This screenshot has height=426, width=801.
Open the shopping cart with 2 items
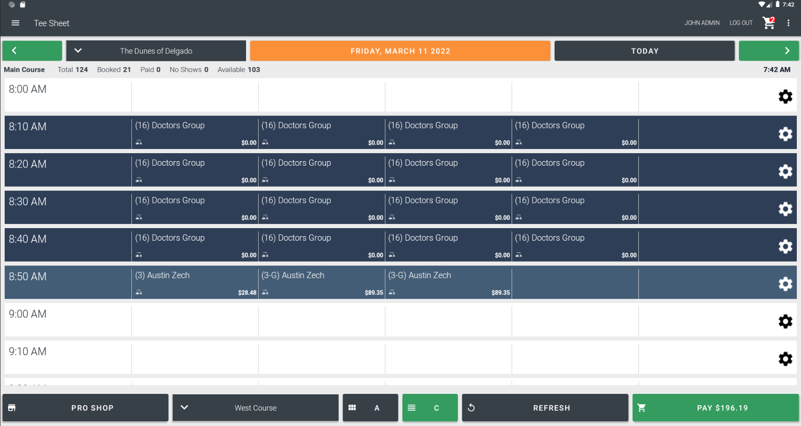[768, 23]
